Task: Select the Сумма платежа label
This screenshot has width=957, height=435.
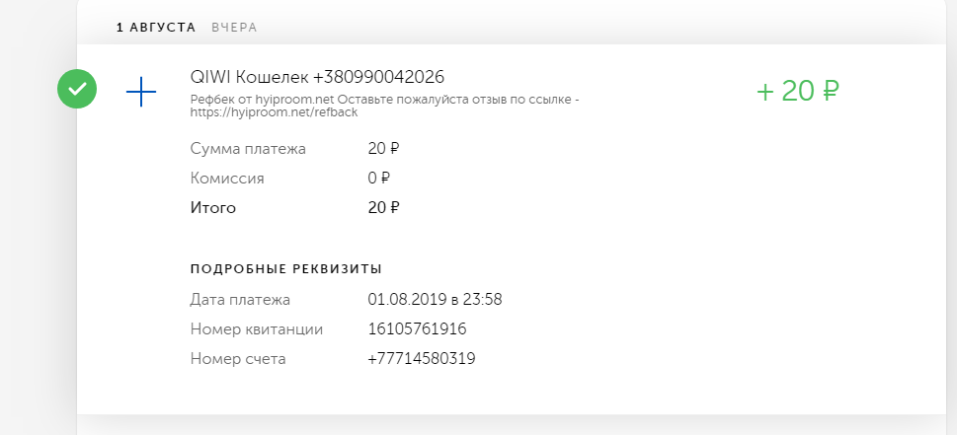Action: click(248, 149)
